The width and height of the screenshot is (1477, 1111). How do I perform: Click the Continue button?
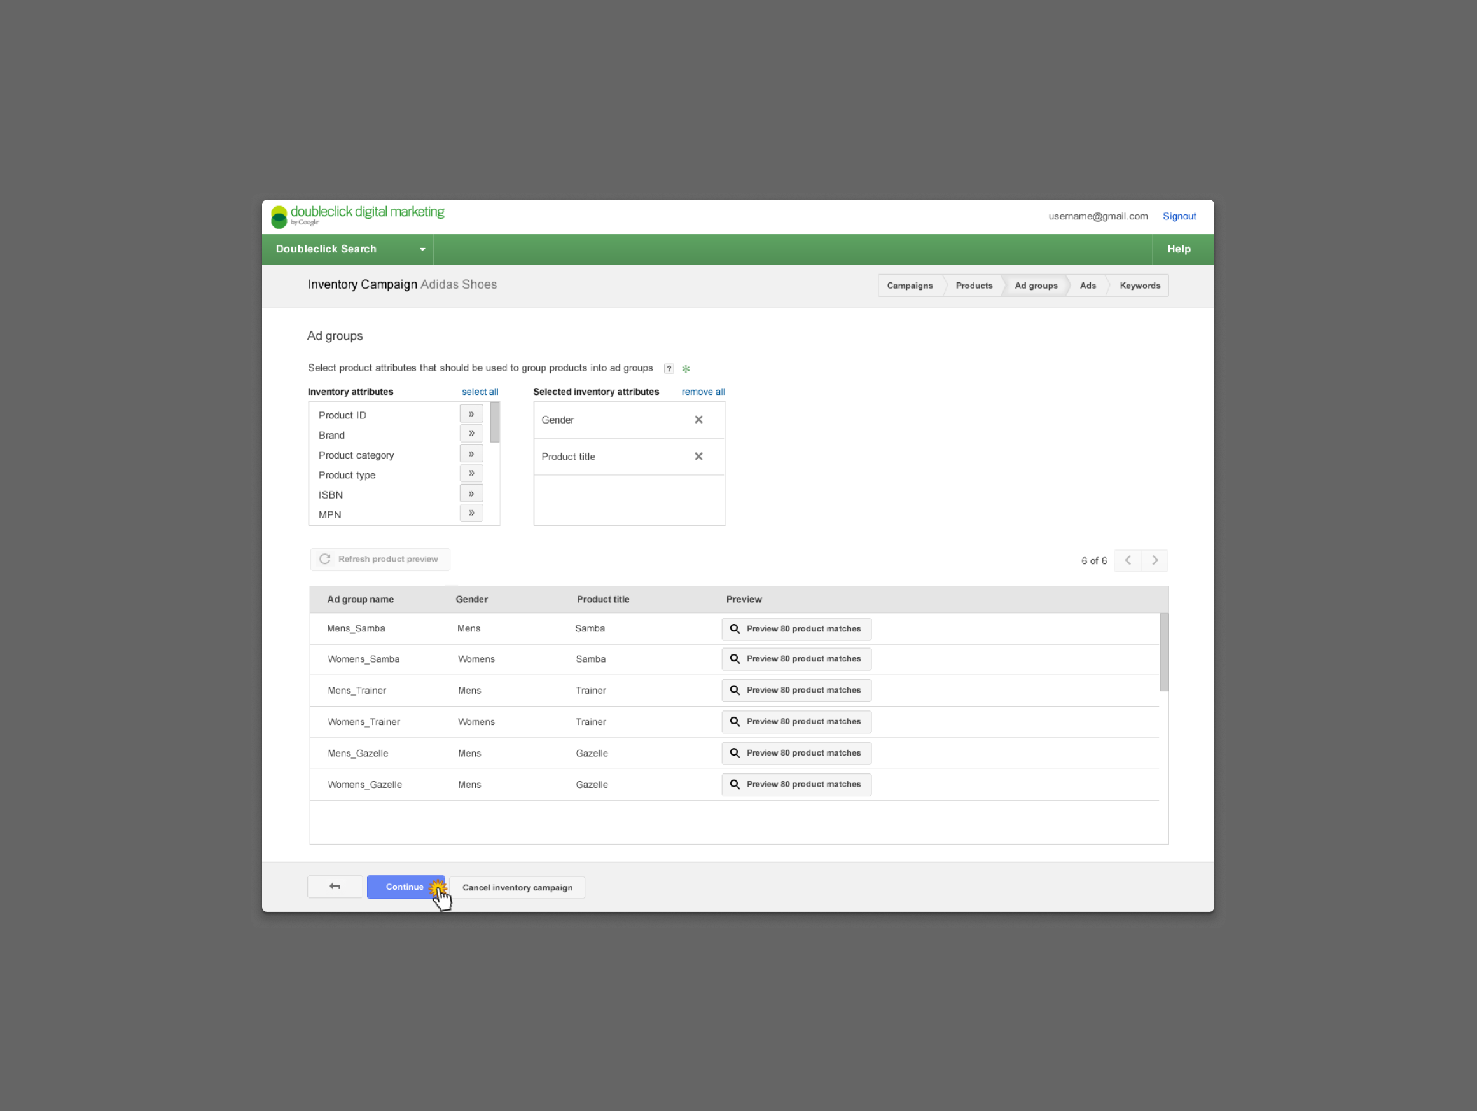[405, 887]
